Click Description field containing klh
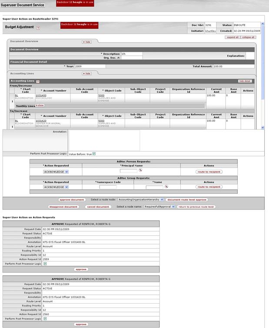The image size is (269, 328). point(132,54)
